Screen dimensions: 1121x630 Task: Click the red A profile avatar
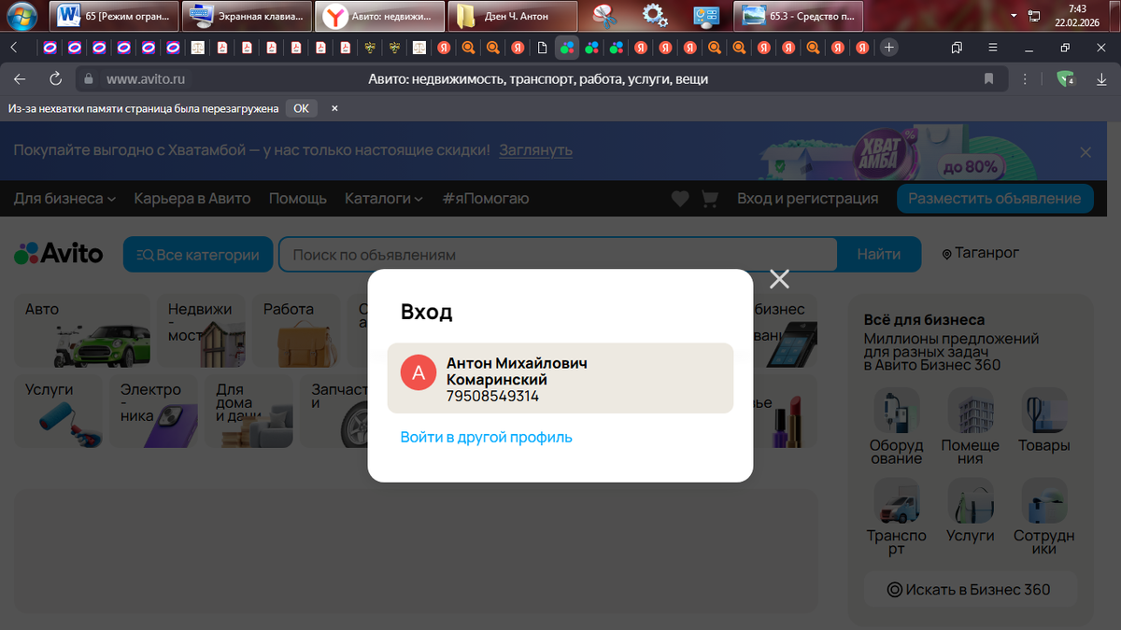[419, 373]
